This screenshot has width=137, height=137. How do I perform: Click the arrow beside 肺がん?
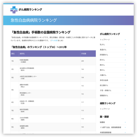pos(125,65)
